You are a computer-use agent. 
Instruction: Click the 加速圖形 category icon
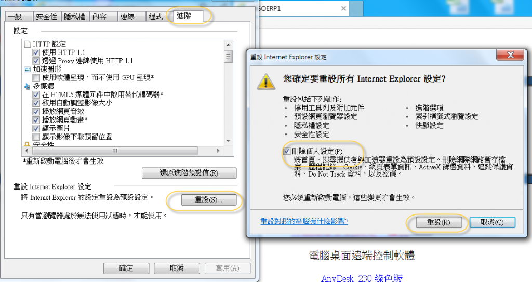pyautogui.click(x=28, y=70)
